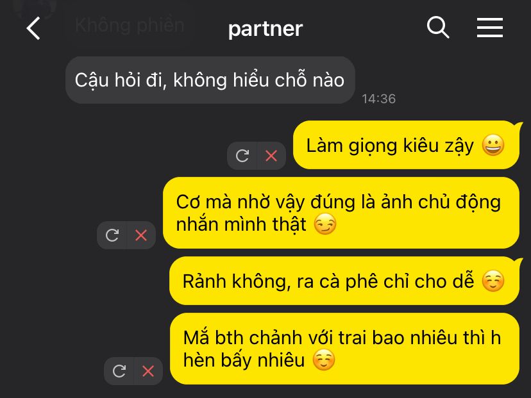
Task: Click the 14:36 message timestamp
Action: pyautogui.click(x=378, y=99)
